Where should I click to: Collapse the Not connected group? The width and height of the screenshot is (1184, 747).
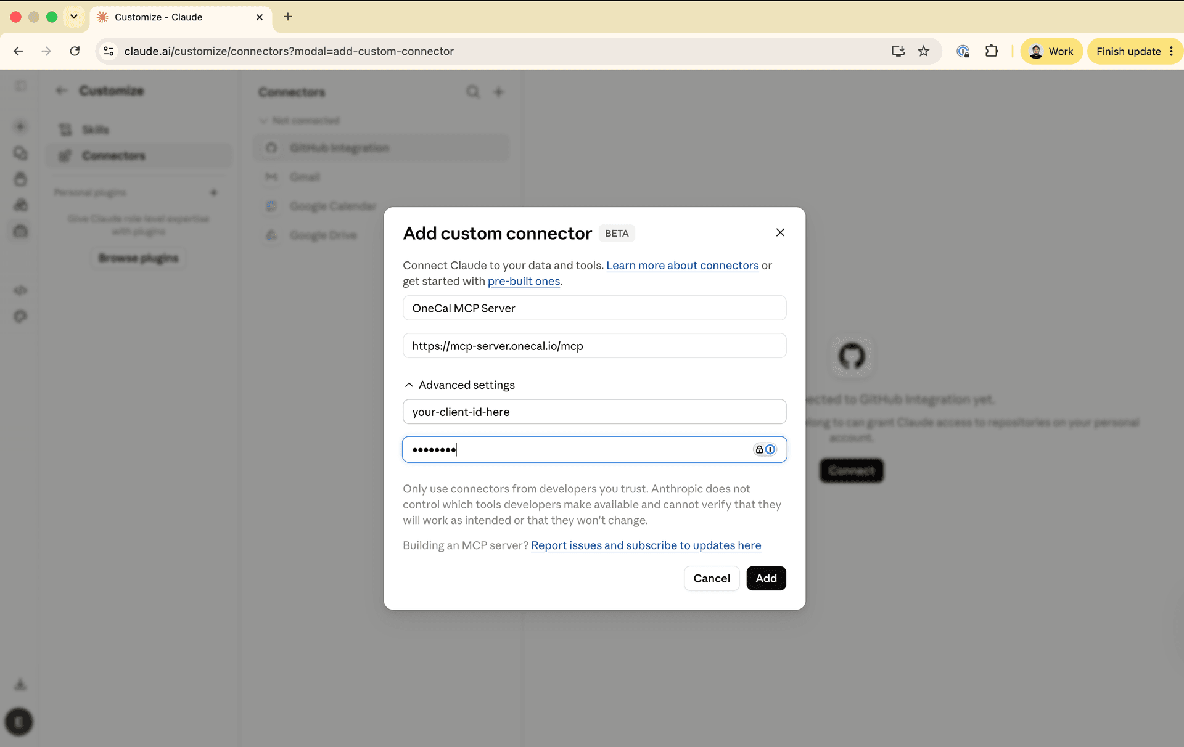coord(300,120)
